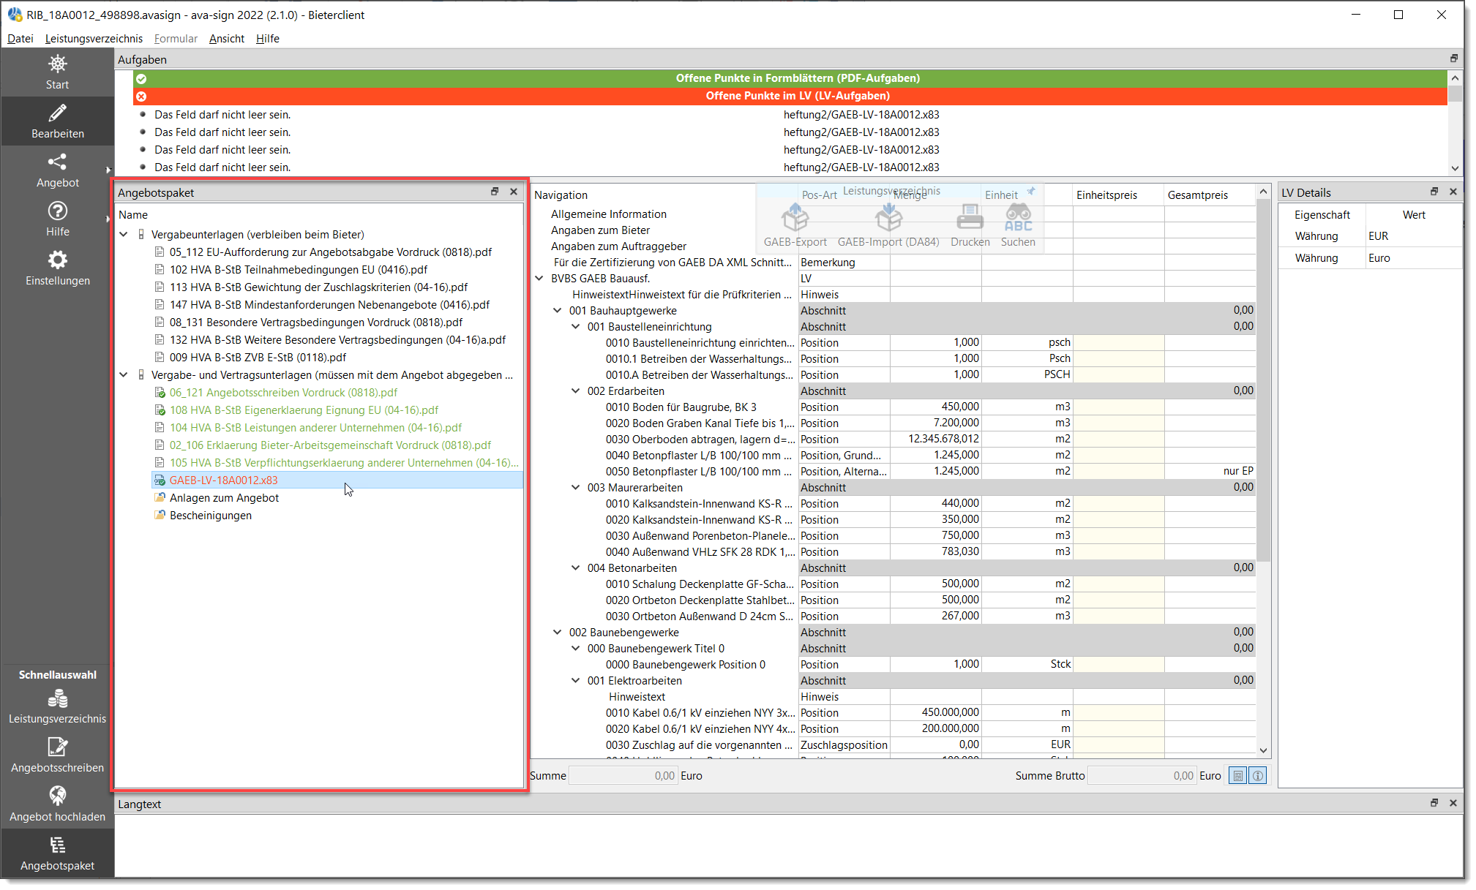Open the Hilfe question mark icon
Screen dimensions: 1476x890
coord(57,211)
